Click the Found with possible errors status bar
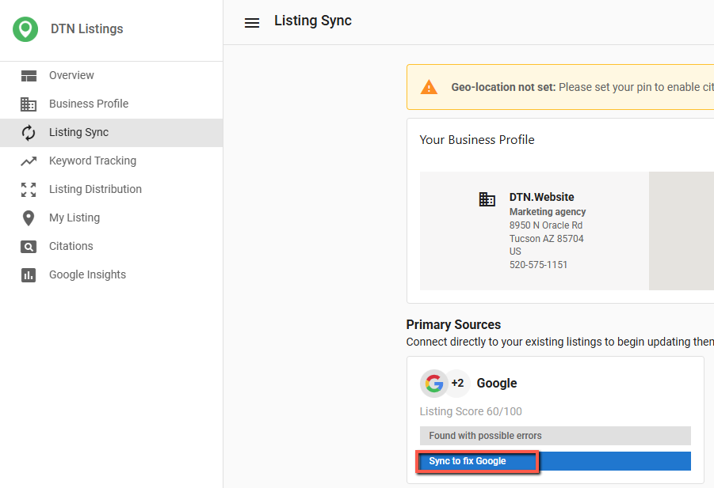The image size is (714, 488). tap(555, 436)
